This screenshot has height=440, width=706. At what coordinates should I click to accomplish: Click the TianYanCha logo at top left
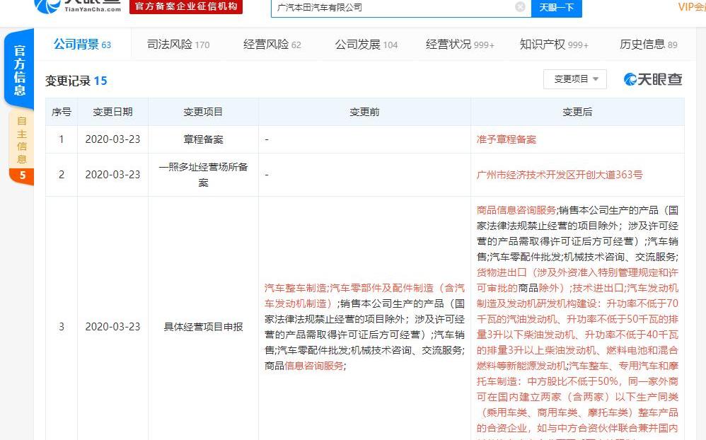[77, 6]
